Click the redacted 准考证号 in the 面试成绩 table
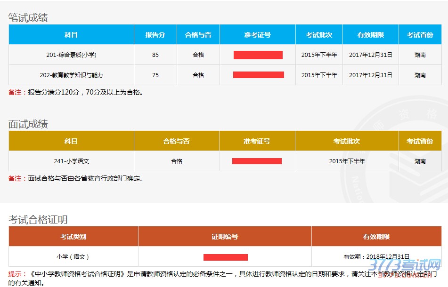Viewport: 448px width, 287px height. pos(257,161)
